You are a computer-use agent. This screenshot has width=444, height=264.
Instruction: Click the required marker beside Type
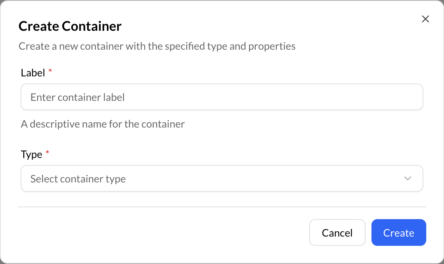[47, 152]
